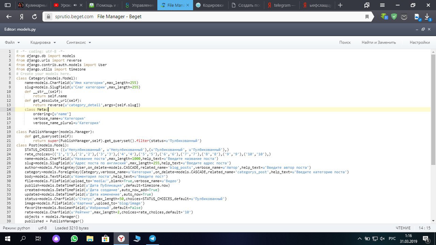The image size is (436, 245).
Task: Open the browser sidebar panel icon
Action: click(7, 5)
